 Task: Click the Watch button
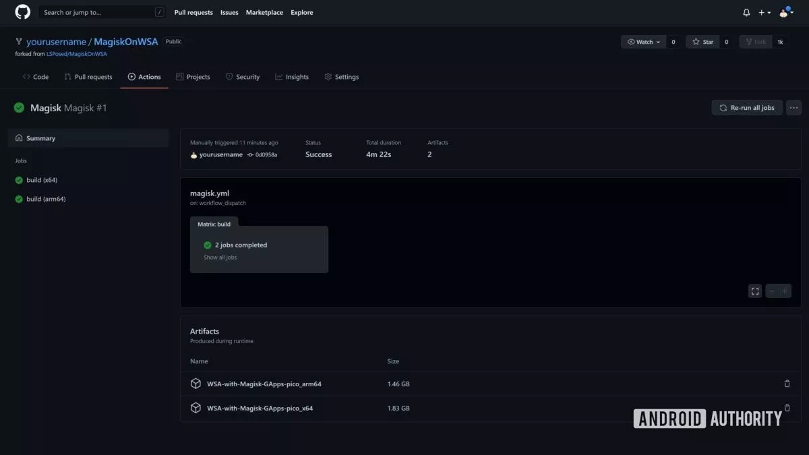point(643,42)
